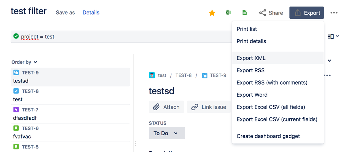Choose Export XML option

click(x=278, y=58)
